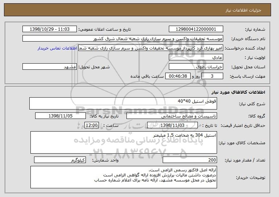Select the unit field showing کیلوگرم
This screenshot has width=279, height=197.
tap(60, 160)
